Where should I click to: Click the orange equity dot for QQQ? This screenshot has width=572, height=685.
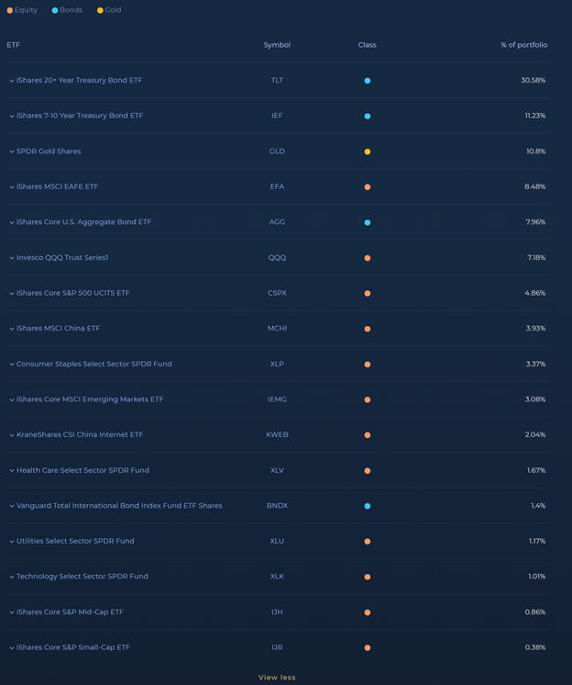point(368,258)
